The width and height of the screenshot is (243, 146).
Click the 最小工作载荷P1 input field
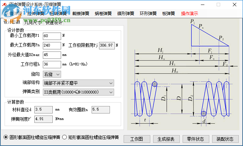pyautogui.click(x=52, y=36)
